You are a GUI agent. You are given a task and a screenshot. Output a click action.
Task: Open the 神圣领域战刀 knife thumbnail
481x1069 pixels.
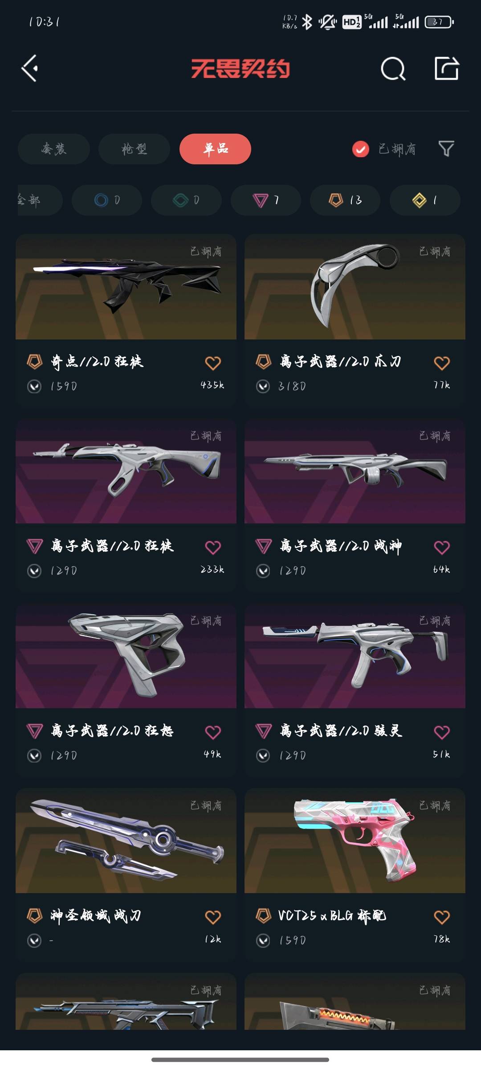click(x=126, y=841)
